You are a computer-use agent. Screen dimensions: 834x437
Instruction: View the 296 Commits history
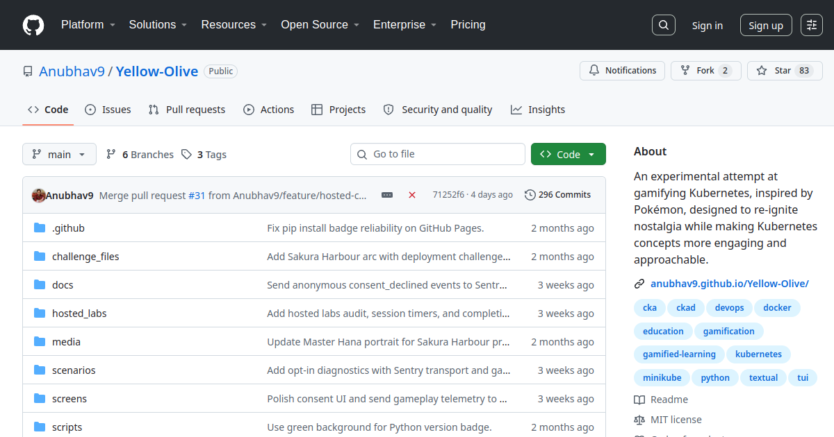click(558, 195)
